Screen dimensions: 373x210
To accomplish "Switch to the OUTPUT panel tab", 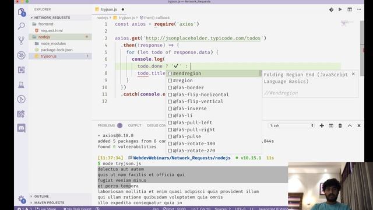I will point(135,125).
